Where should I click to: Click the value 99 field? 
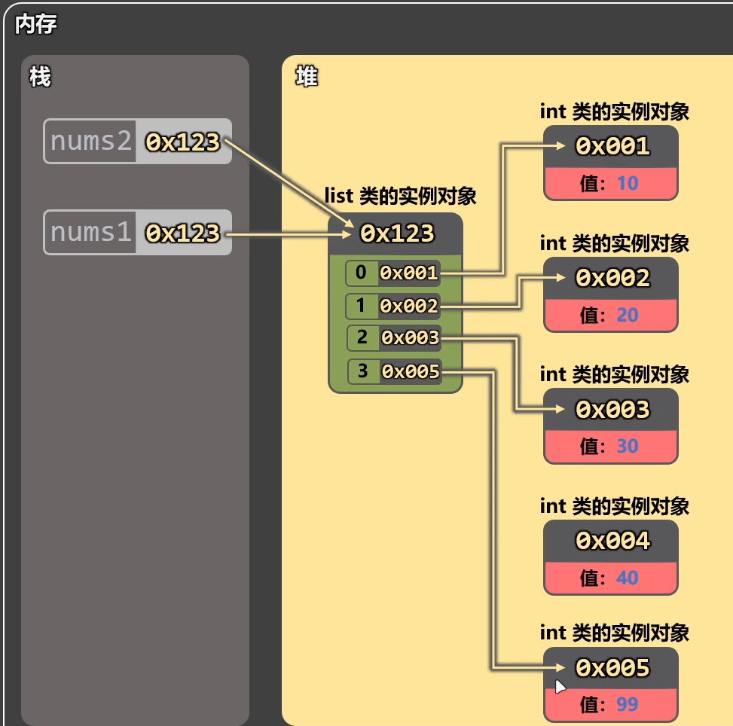click(x=611, y=704)
